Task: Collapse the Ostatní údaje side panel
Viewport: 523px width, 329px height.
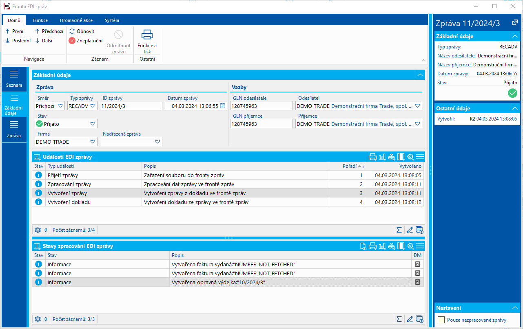Action: pyautogui.click(x=514, y=108)
